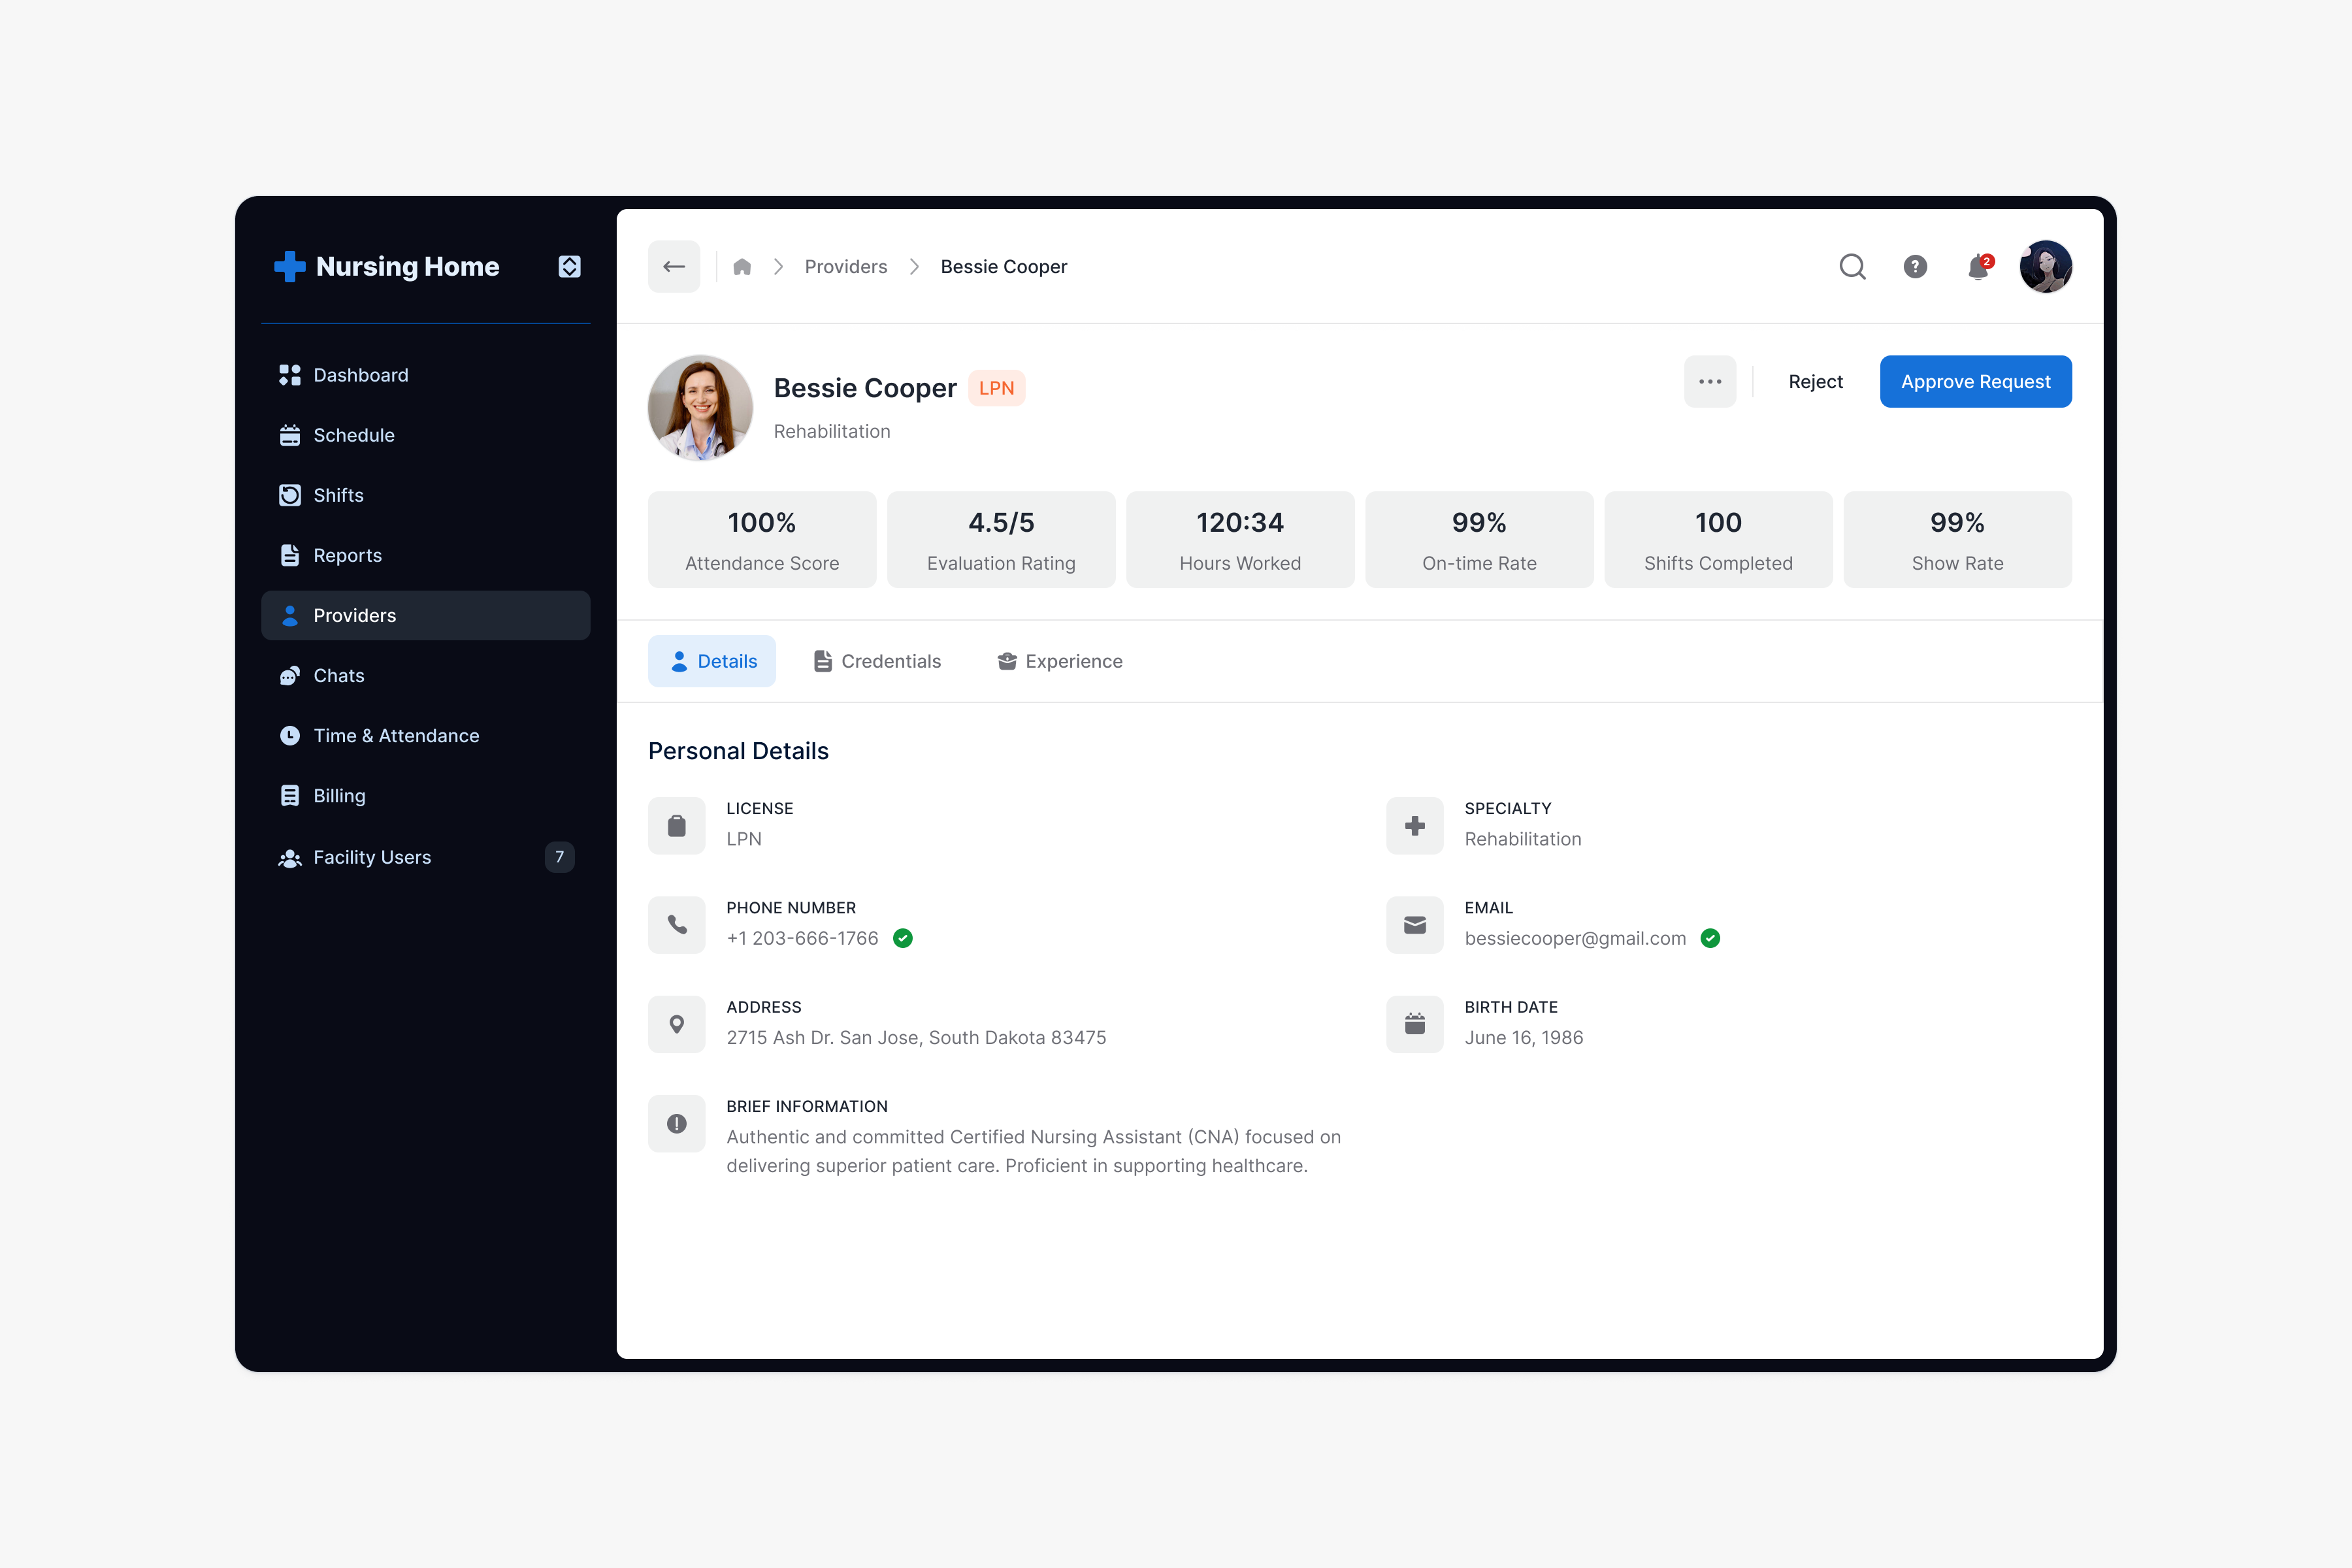Switch to the Credentials tab

tap(877, 661)
